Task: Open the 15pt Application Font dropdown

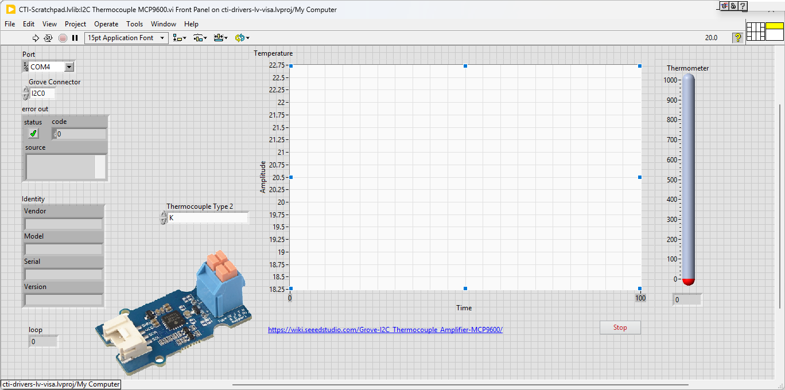Action: 126,38
